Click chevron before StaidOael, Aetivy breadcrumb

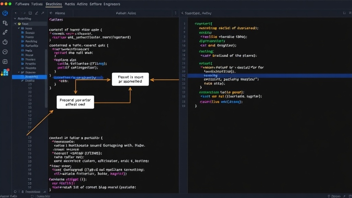tap(182, 13)
